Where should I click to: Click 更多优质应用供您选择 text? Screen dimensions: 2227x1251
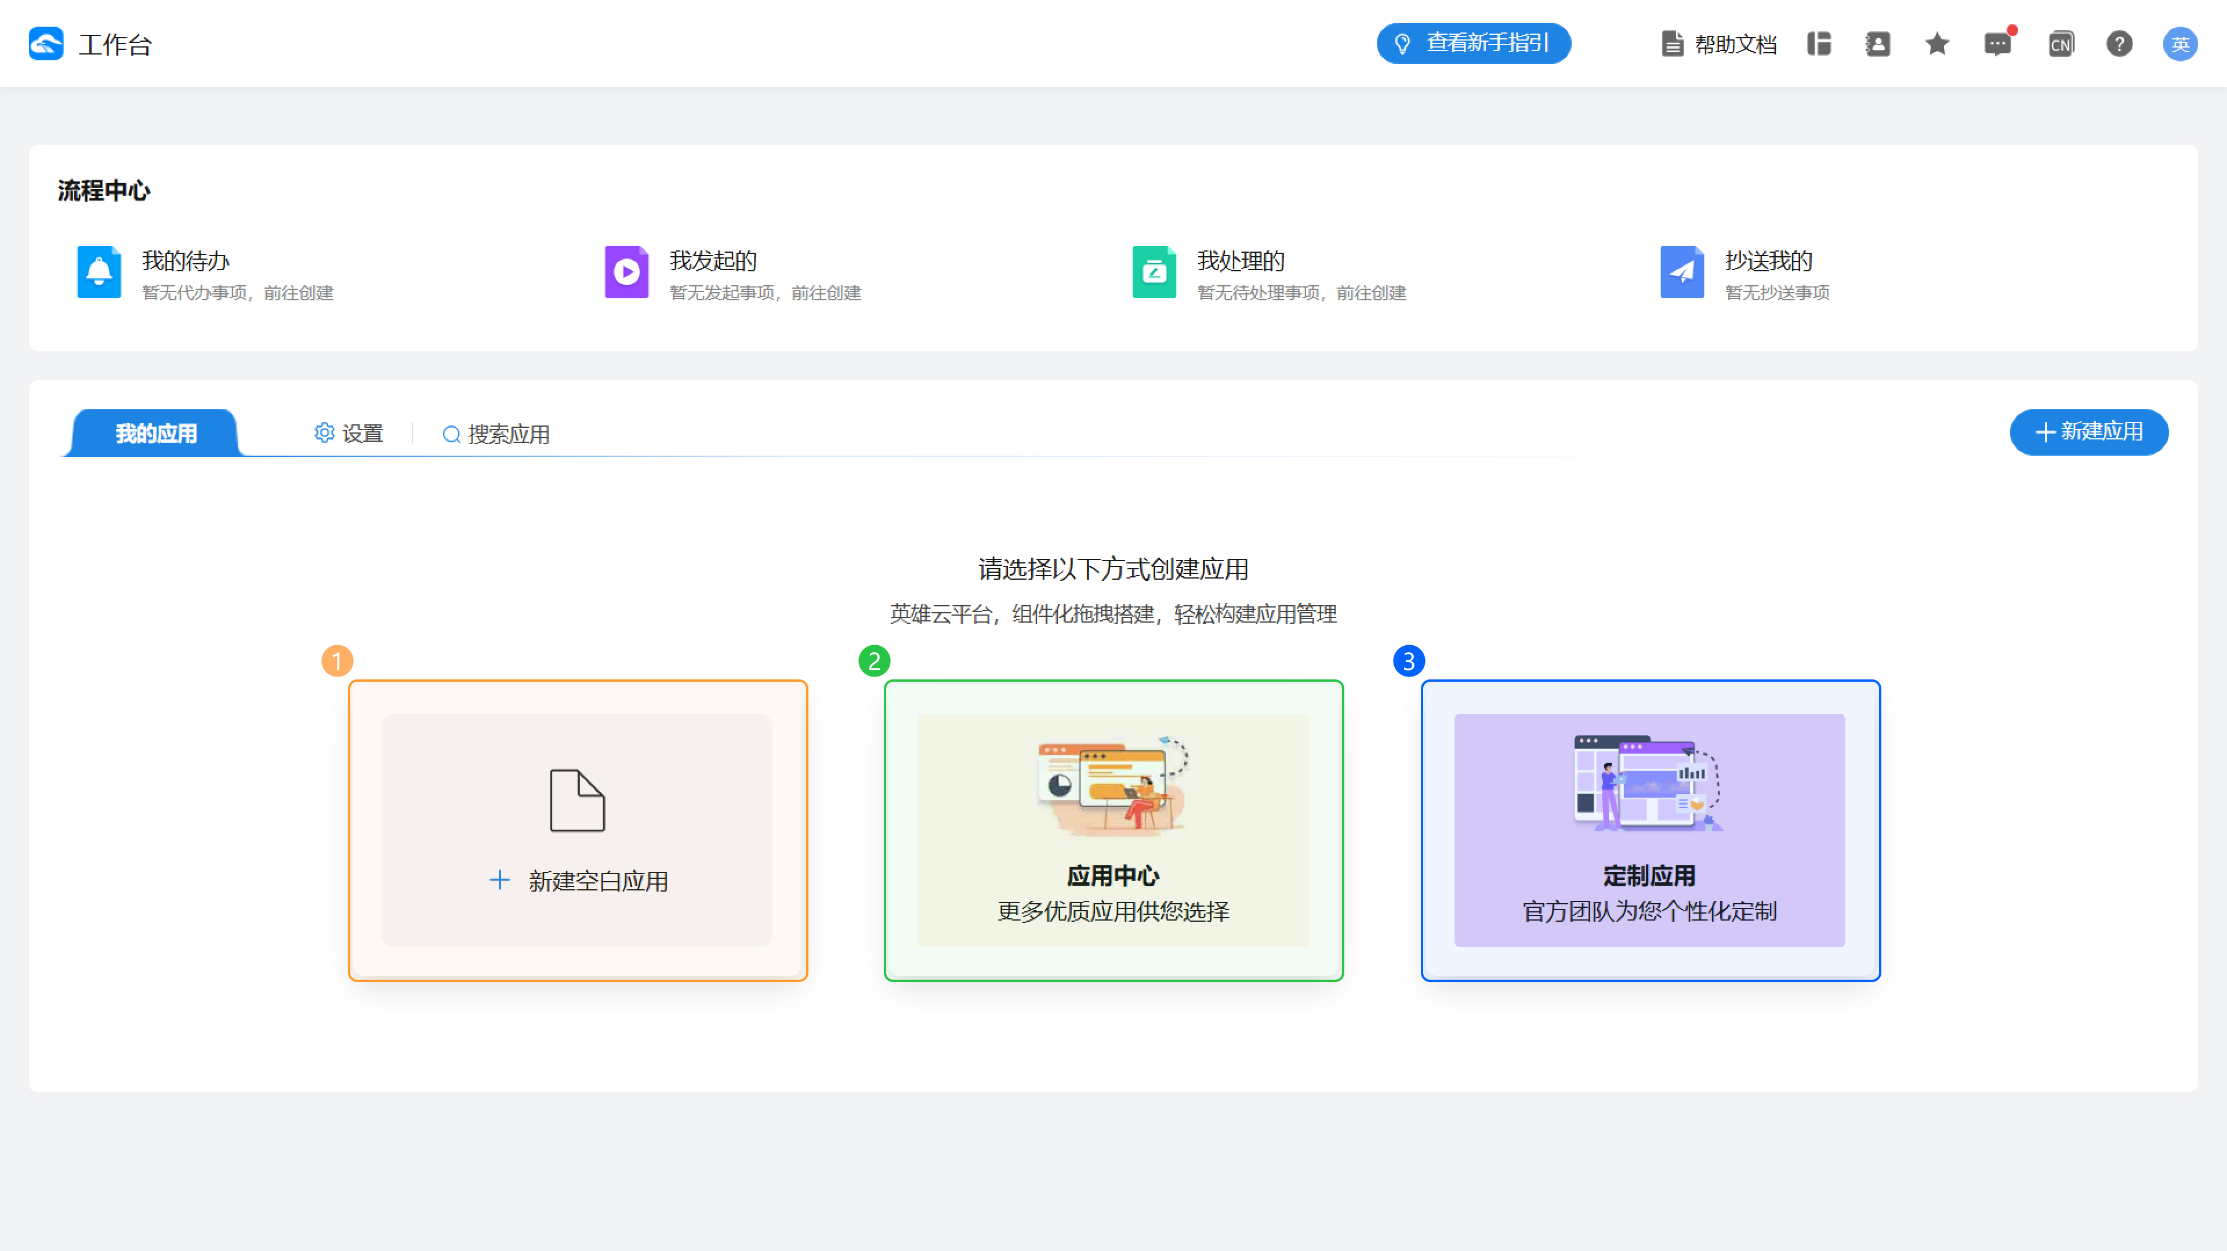[1113, 911]
